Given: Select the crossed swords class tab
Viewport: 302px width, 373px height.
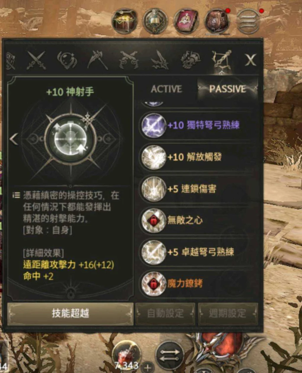Looking at the screenshot, I should point(36,60).
